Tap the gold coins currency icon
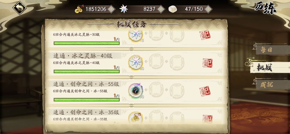The image size is (290, 134). (79, 9)
